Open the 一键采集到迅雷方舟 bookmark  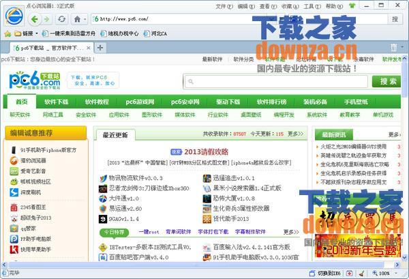(69, 33)
